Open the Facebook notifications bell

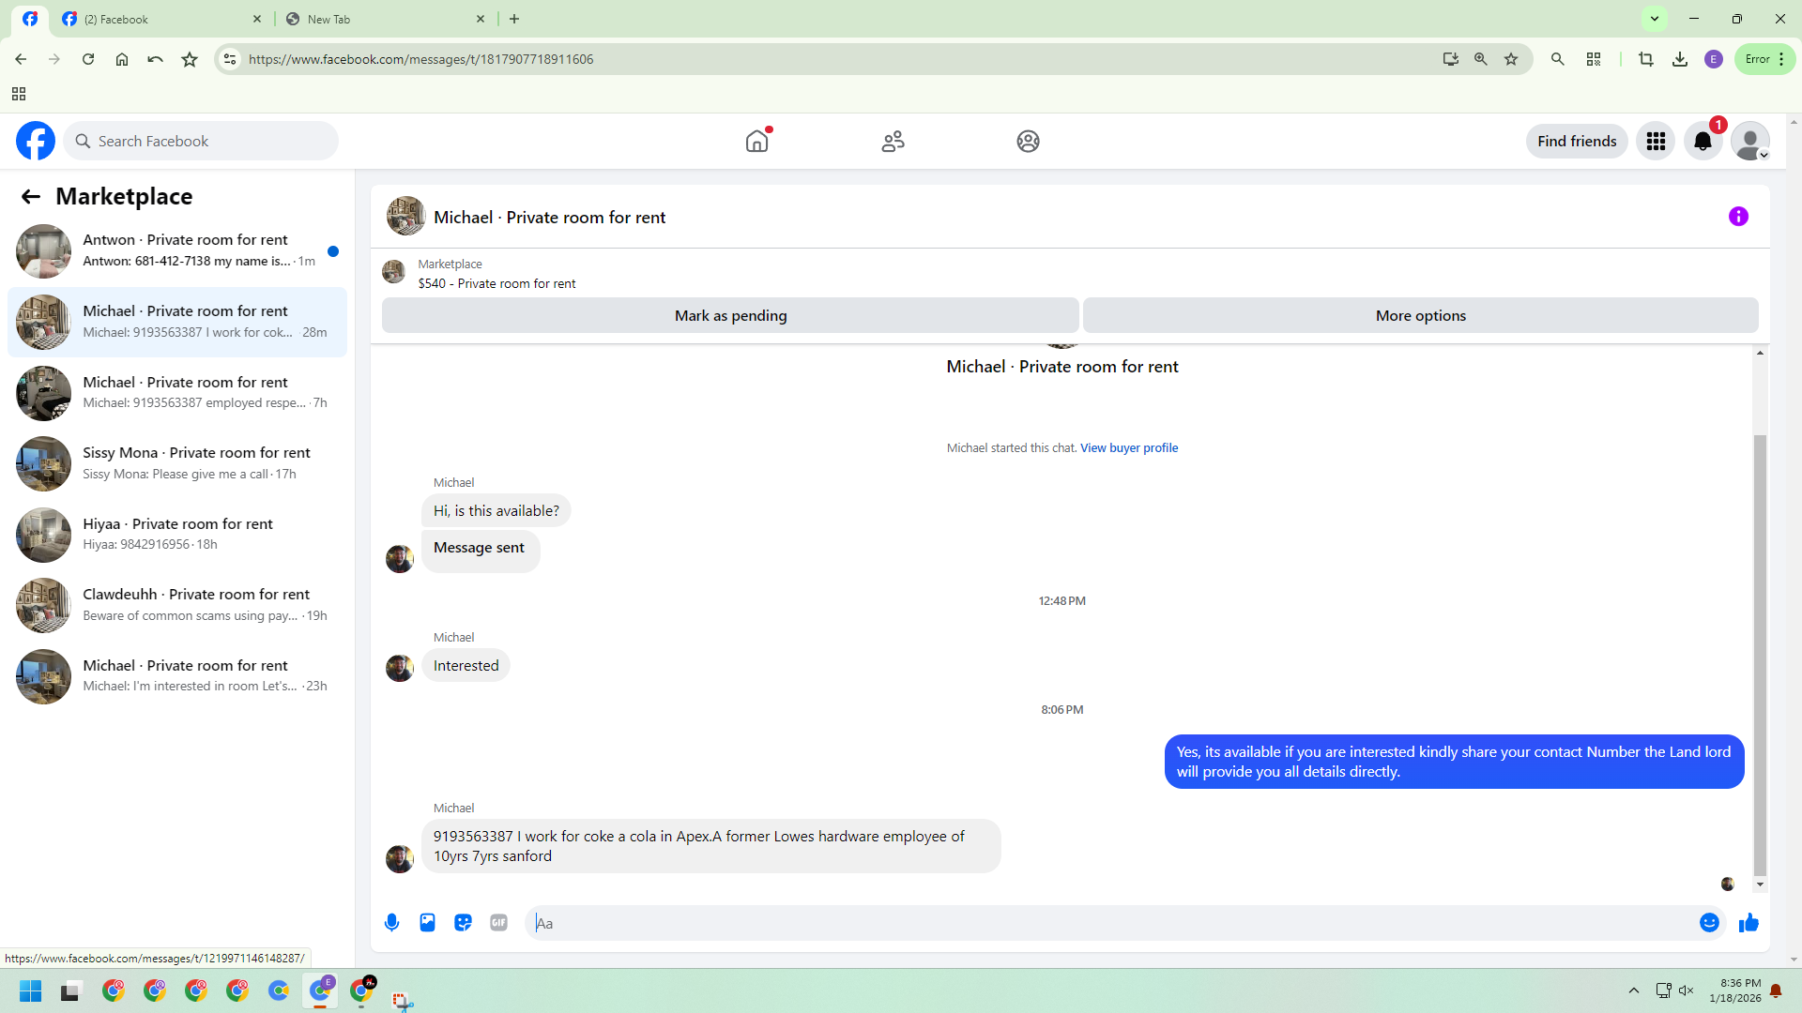click(1703, 142)
